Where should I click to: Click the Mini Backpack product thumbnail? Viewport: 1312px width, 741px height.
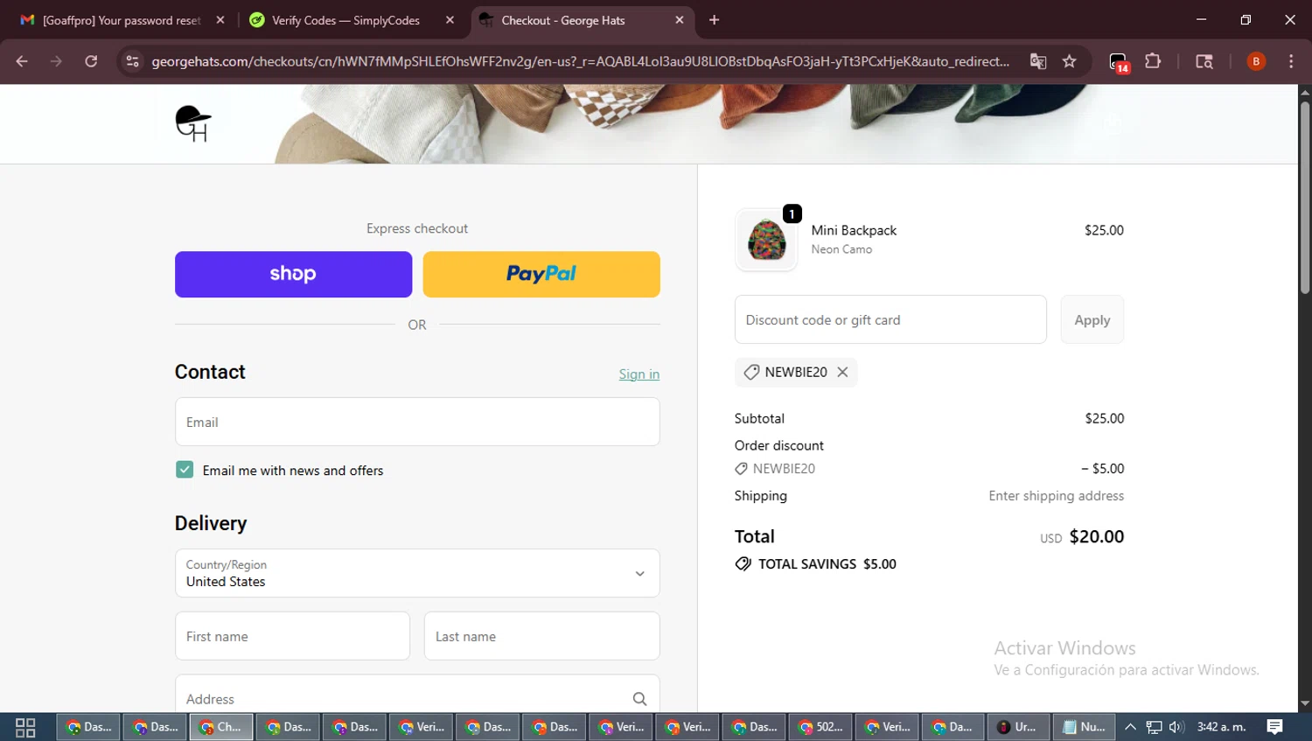(x=766, y=240)
